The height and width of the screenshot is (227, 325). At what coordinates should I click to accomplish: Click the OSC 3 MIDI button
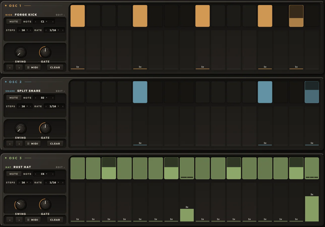coord(33,220)
